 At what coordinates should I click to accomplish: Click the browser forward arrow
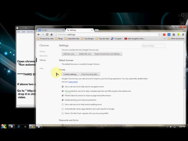pos(43,35)
